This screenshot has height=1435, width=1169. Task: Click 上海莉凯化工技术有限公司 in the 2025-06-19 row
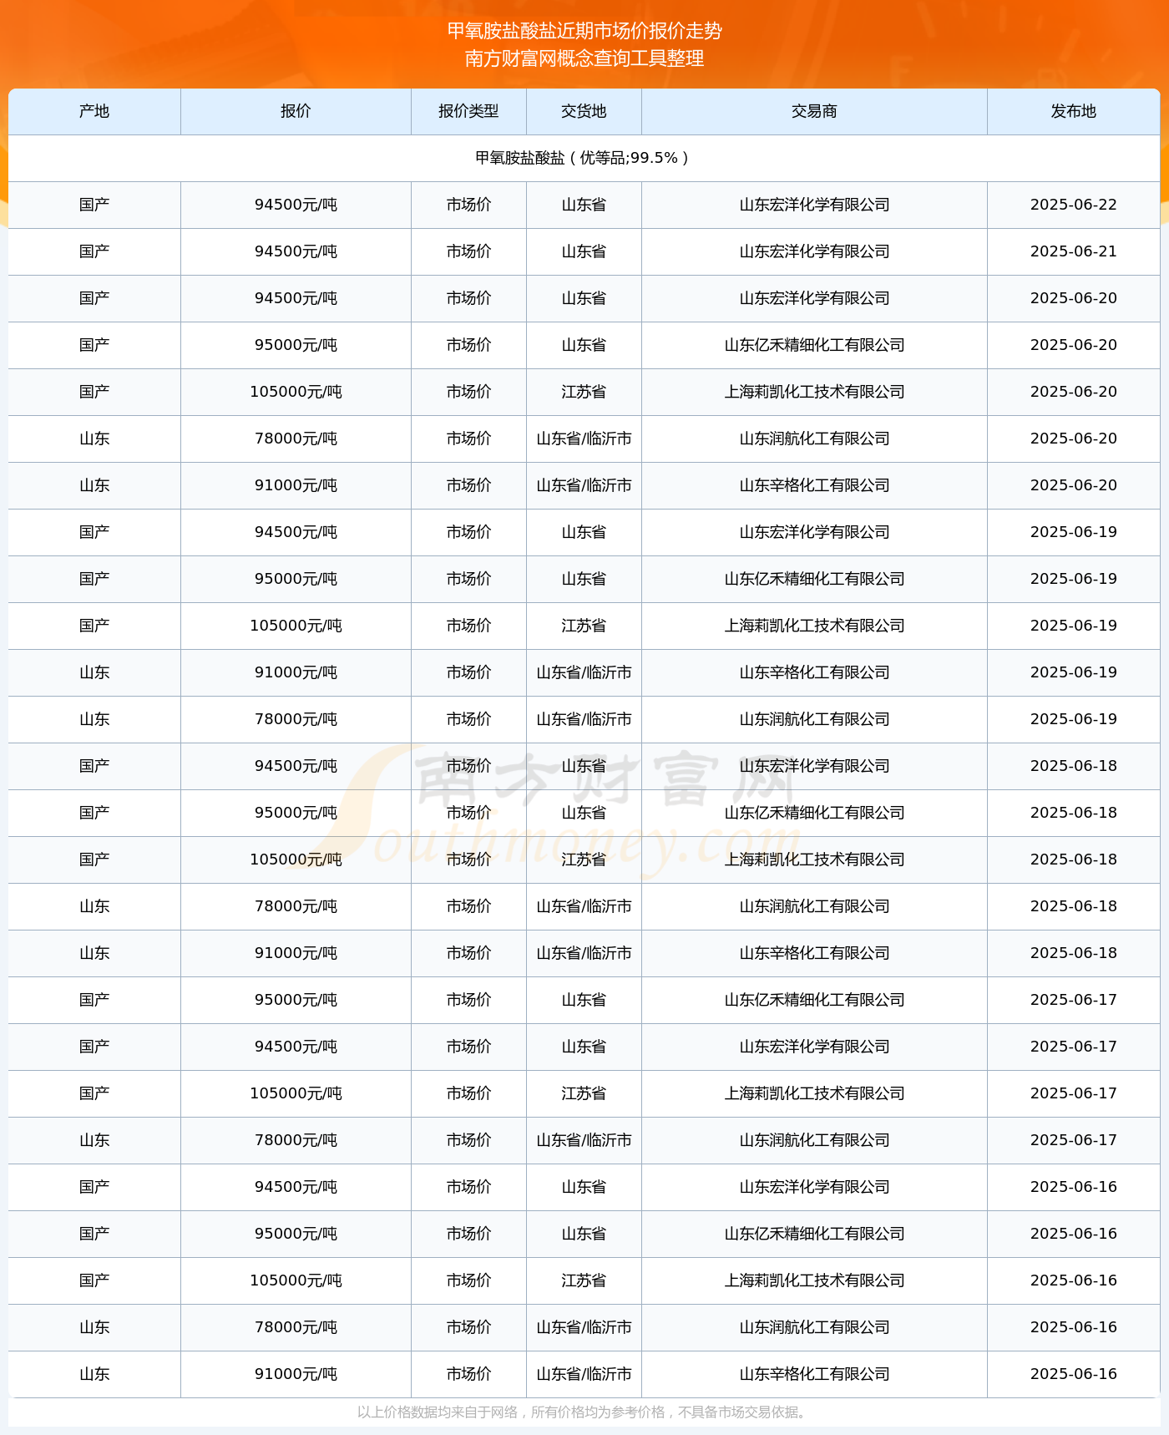(x=814, y=626)
